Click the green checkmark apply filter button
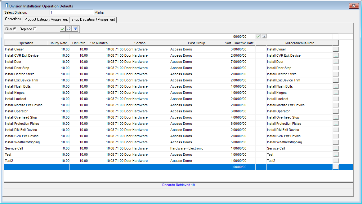The image size is (362, 204). (63, 29)
